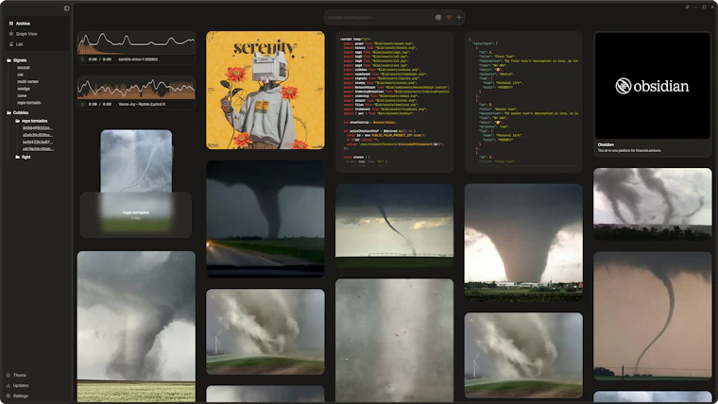Click the Settings gear icon
This screenshot has height=404, width=718.
pyautogui.click(x=9, y=396)
